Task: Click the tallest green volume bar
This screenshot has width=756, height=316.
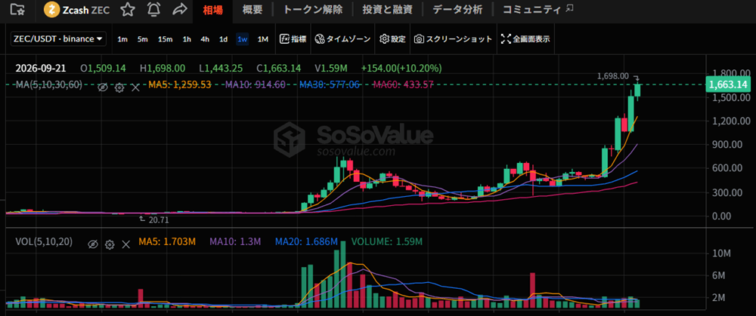Action: [x=343, y=274]
